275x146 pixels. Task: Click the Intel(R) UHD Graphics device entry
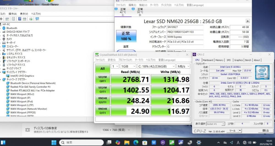(22, 76)
